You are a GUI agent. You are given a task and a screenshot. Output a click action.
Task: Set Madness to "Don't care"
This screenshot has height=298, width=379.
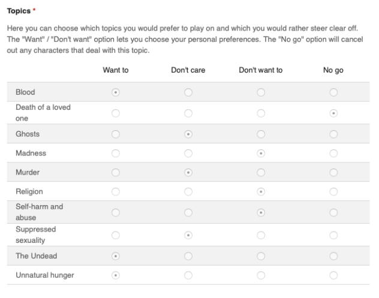[188, 153]
